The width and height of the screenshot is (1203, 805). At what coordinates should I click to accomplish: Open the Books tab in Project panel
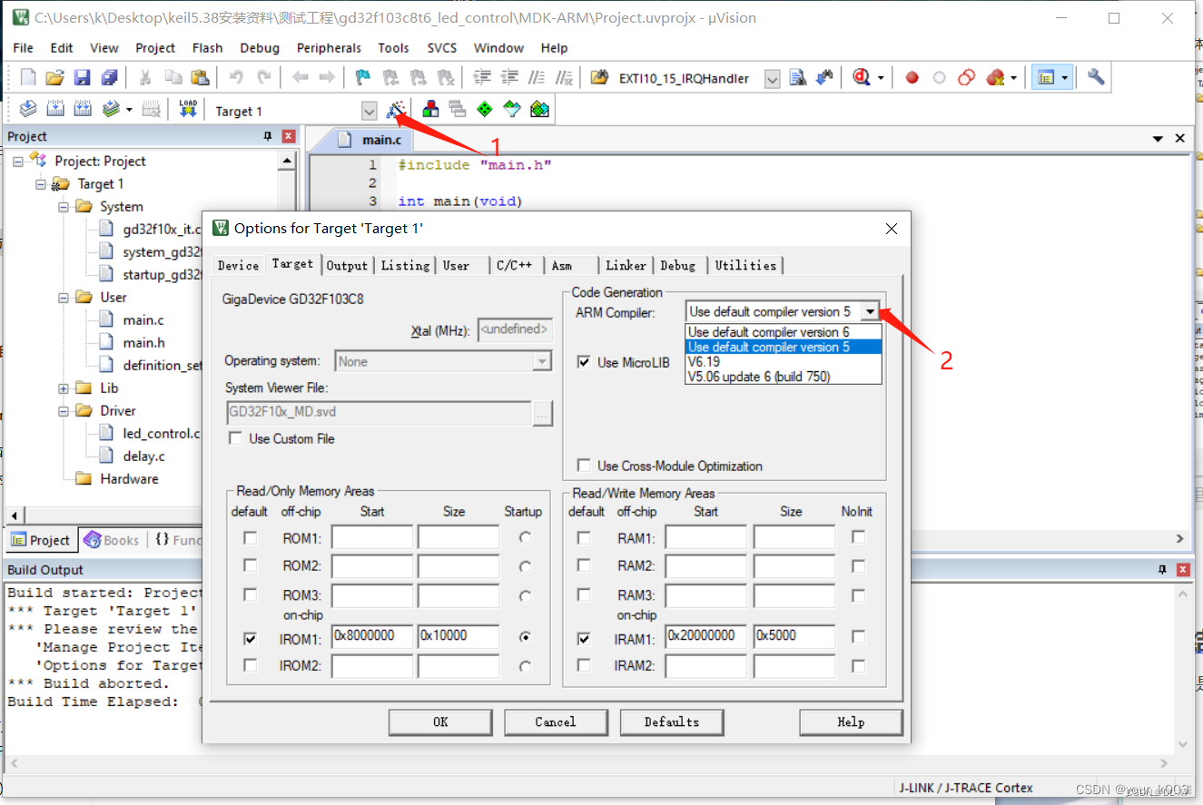pos(112,540)
